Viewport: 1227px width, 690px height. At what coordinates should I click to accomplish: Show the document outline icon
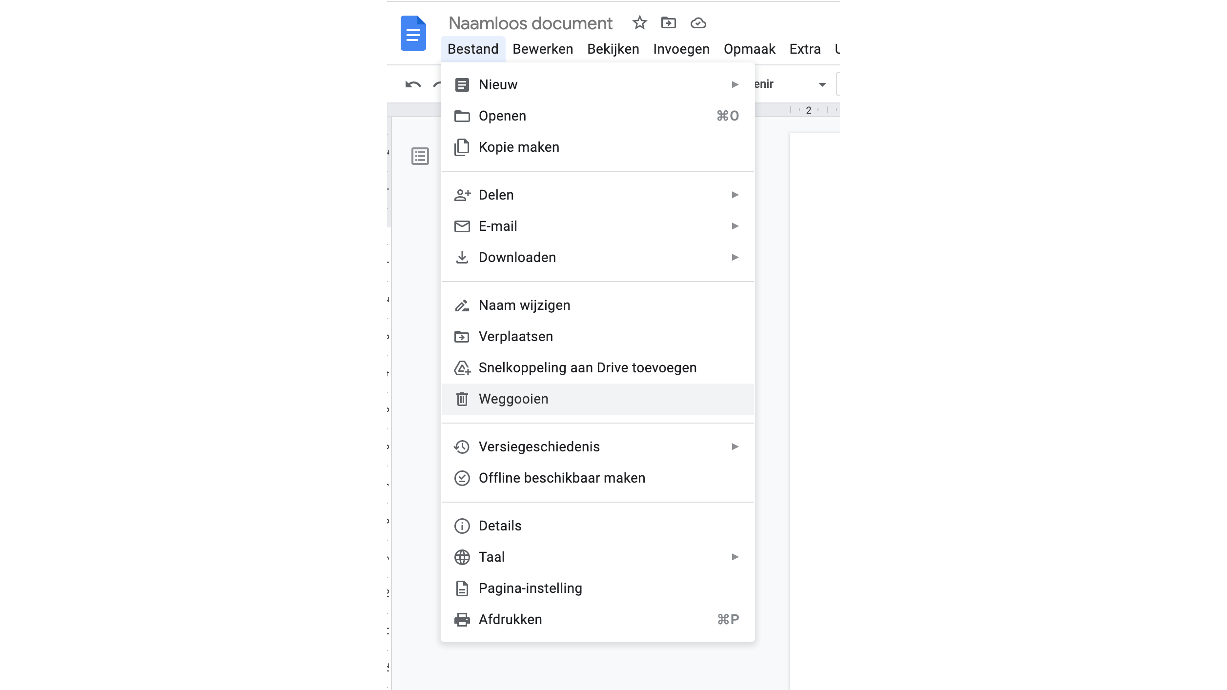420,156
